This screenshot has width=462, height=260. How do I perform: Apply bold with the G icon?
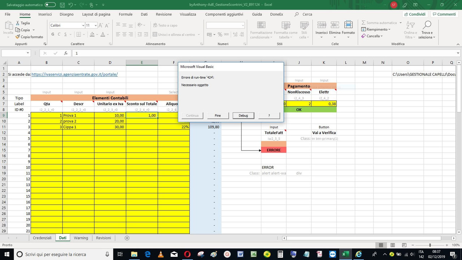[52, 34]
